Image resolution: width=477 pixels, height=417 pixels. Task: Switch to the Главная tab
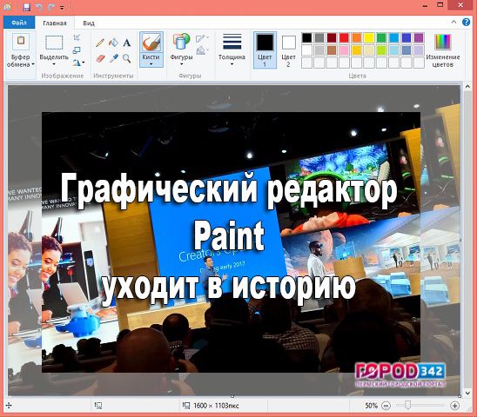tap(55, 23)
